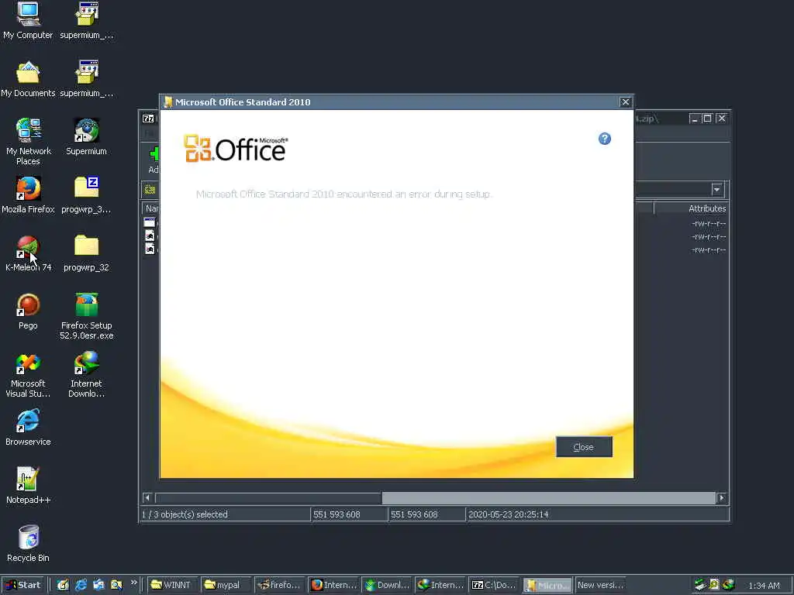Switch to New versi... taskbar button
This screenshot has height=595, width=794.
(601, 585)
